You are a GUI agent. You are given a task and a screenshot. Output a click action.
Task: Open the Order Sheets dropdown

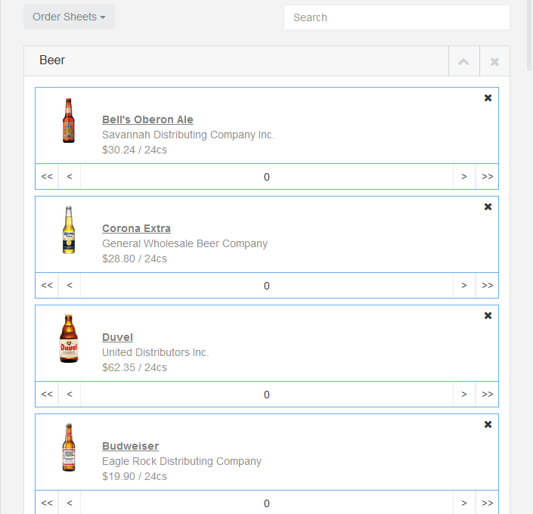click(69, 17)
